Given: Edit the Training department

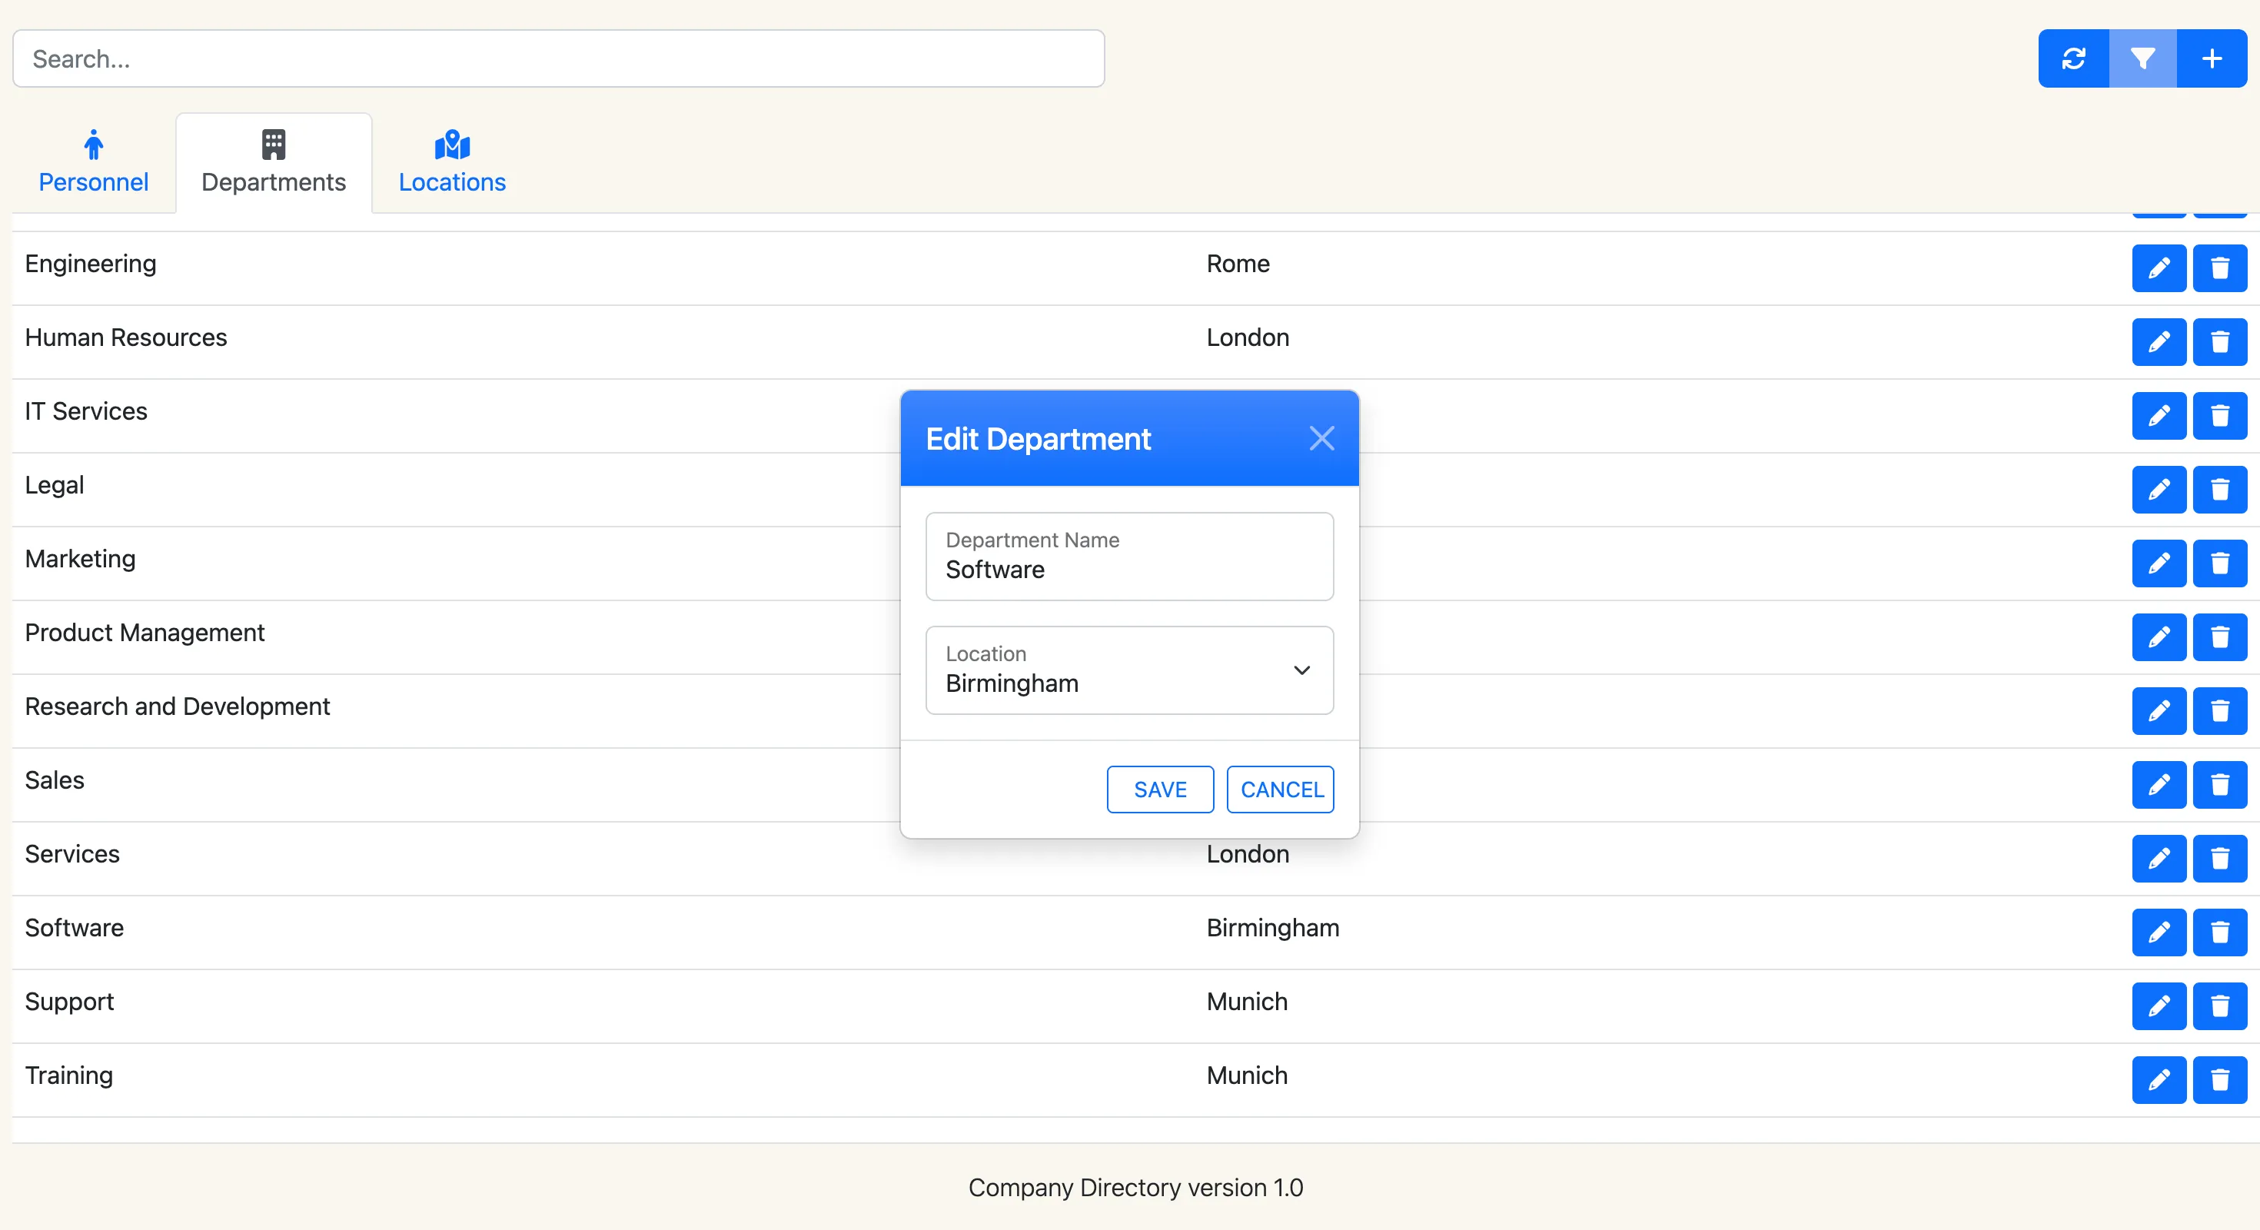Looking at the screenshot, I should pyautogui.click(x=2159, y=1079).
